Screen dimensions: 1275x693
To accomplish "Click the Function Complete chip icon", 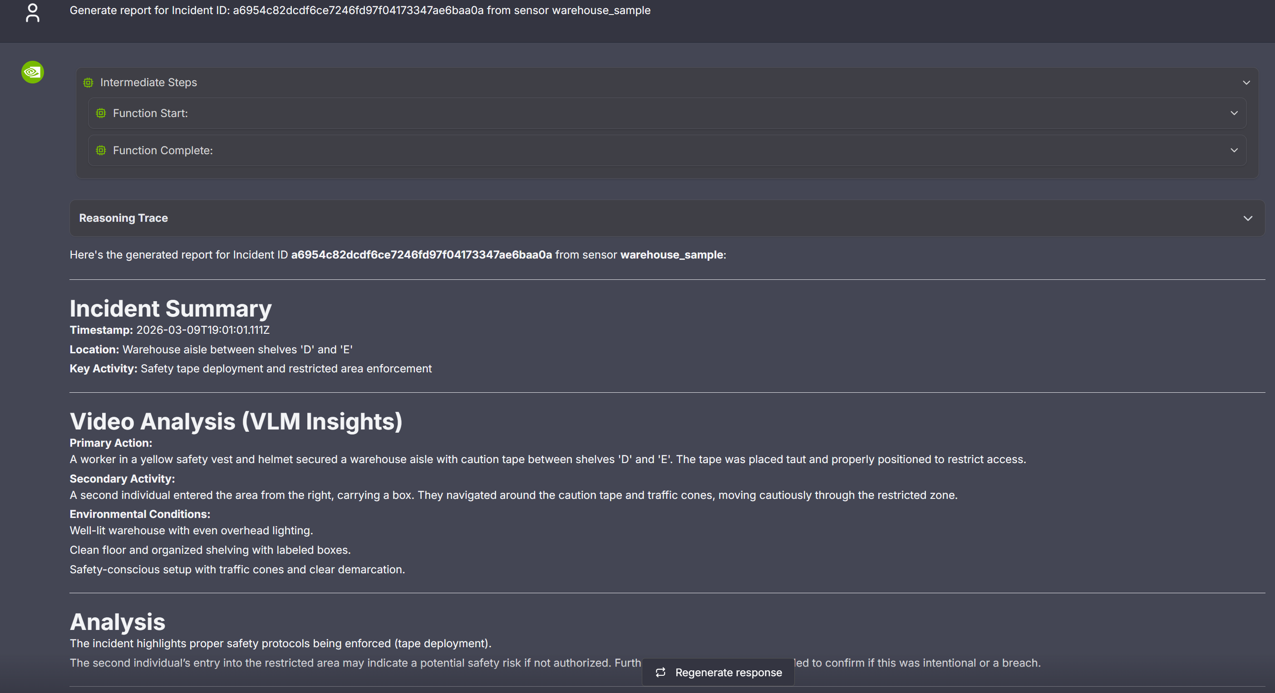I will [x=101, y=151].
